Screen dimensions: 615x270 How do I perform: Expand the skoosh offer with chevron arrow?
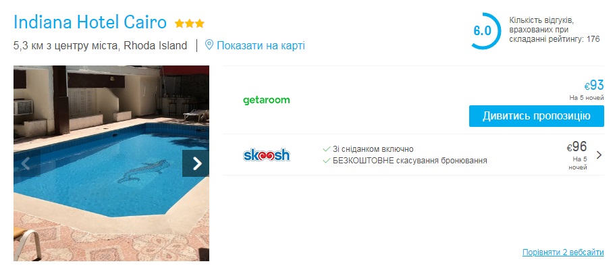[x=599, y=155]
